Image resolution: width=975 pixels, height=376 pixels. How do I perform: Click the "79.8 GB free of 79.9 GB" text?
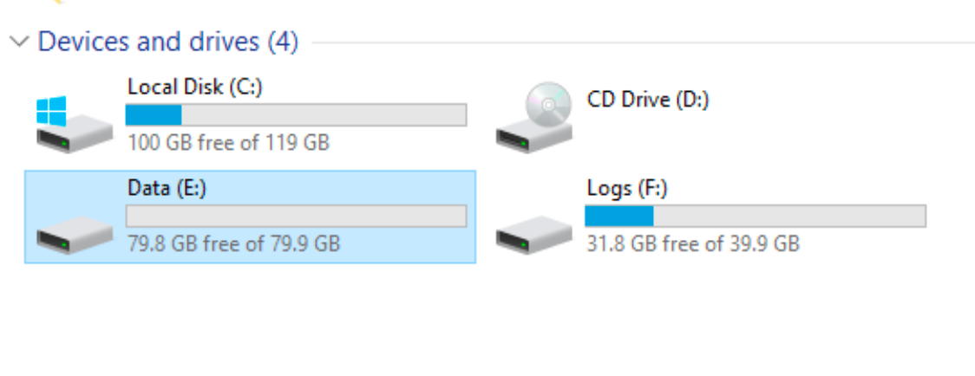(x=234, y=243)
